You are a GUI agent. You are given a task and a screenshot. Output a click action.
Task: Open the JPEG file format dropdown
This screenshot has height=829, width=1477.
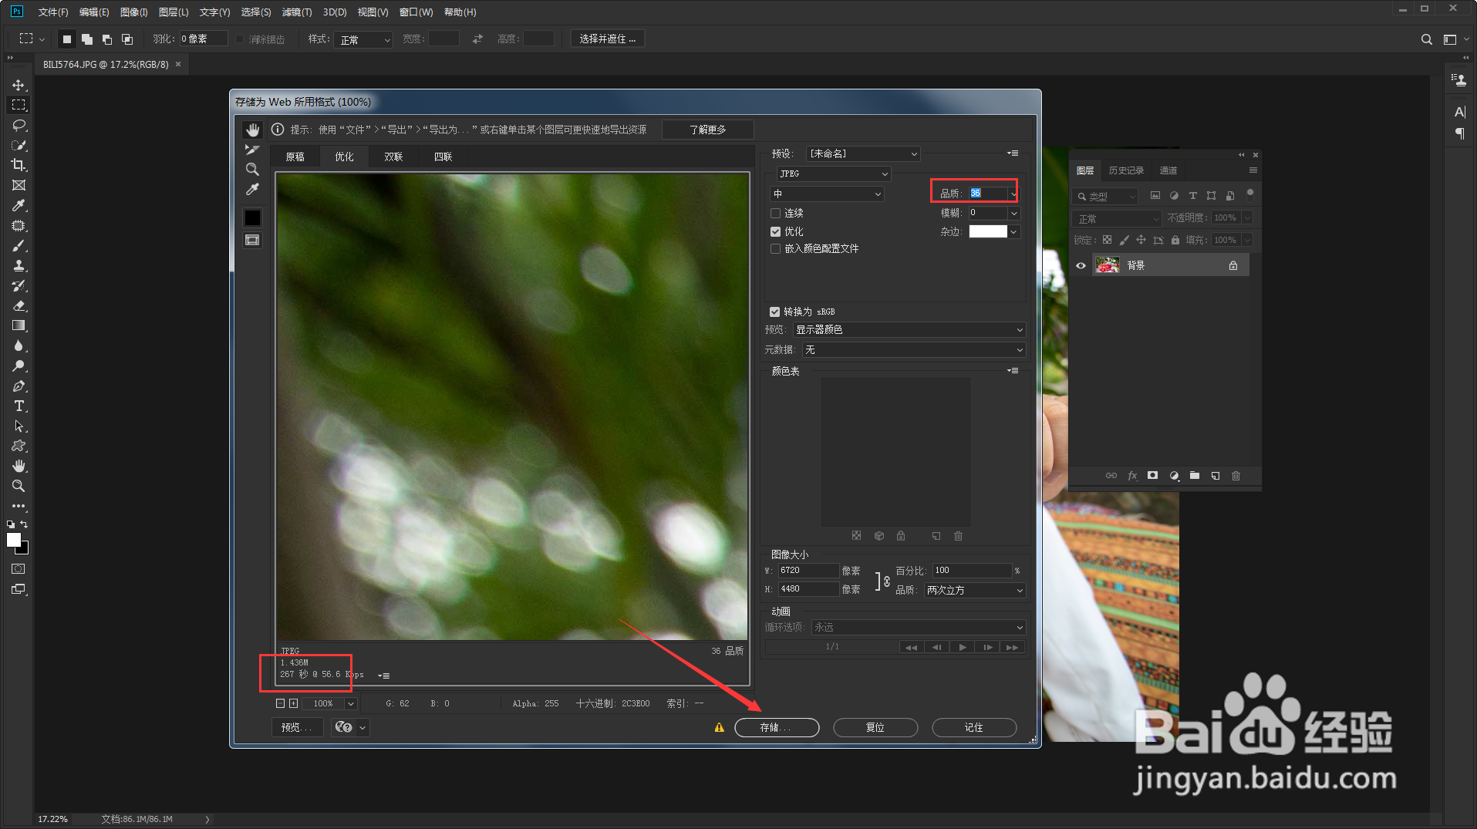(x=833, y=174)
